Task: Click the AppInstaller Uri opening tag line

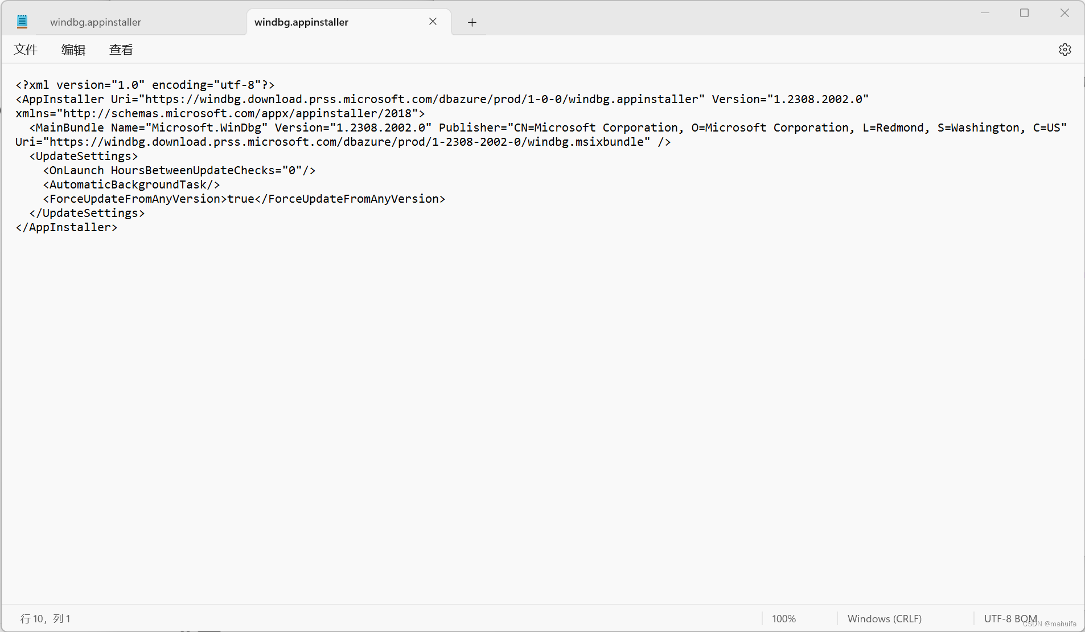Action: pyautogui.click(x=442, y=99)
